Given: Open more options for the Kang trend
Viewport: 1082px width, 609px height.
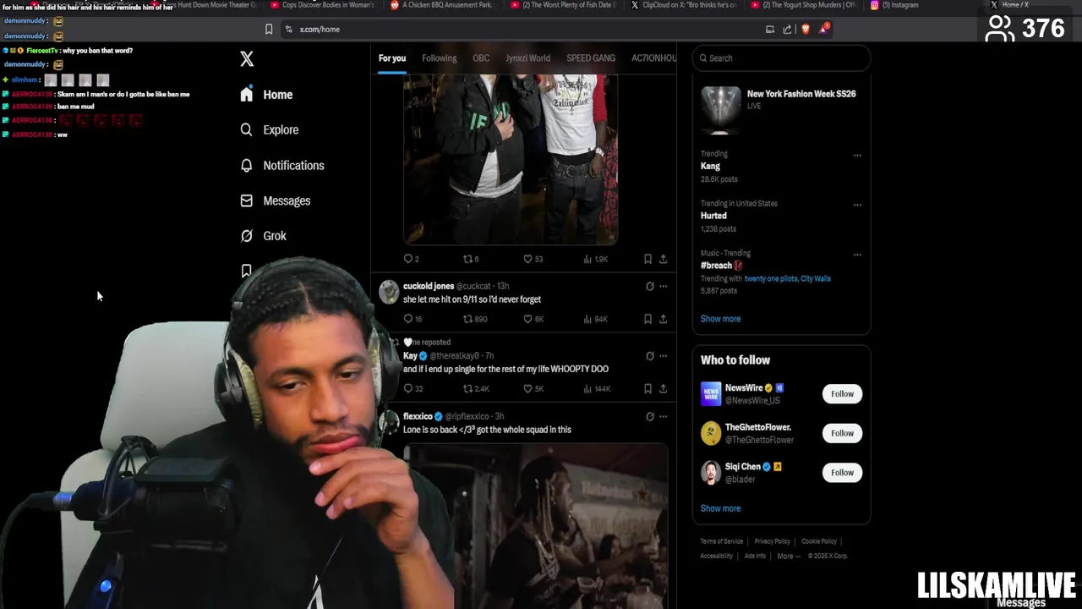Looking at the screenshot, I should (857, 155).
